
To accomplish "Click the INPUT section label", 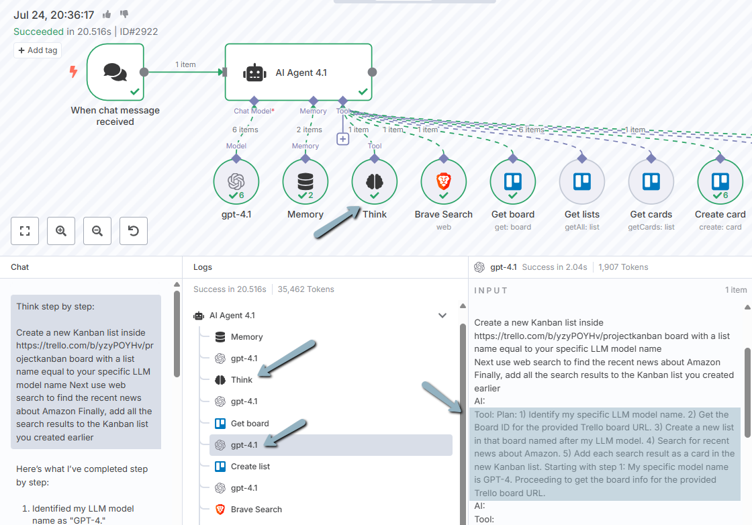I will [491, 291].
